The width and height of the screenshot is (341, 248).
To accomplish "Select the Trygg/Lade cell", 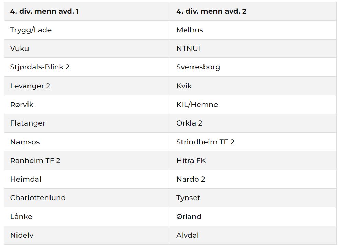I will click(31, 30).
